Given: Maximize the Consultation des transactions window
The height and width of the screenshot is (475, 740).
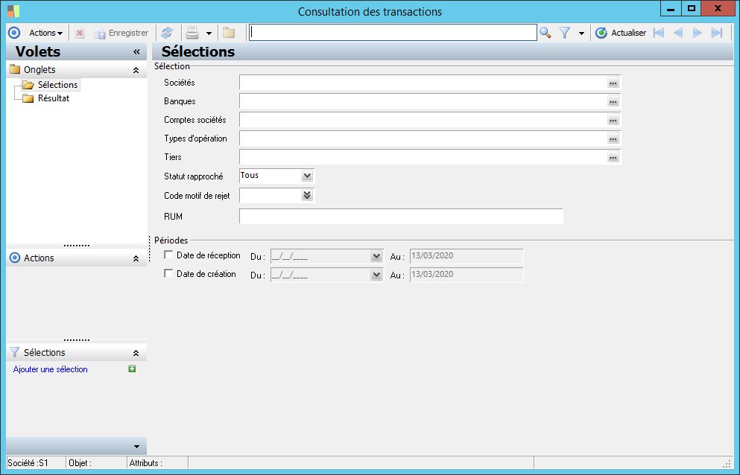Looking at the screenshot, I should coord(691,8).
